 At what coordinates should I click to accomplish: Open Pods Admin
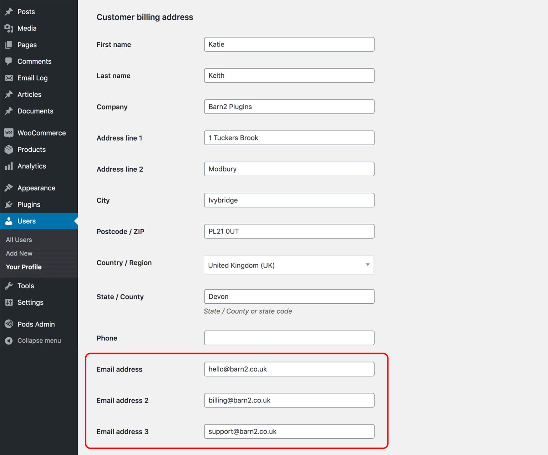[36, 324]
